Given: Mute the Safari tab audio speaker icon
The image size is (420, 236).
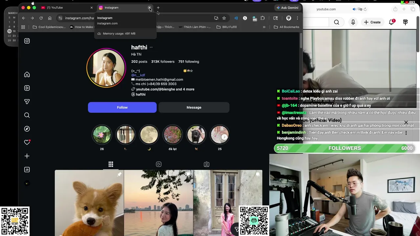Looking at the screenshot, I should (x=355, y=9).
